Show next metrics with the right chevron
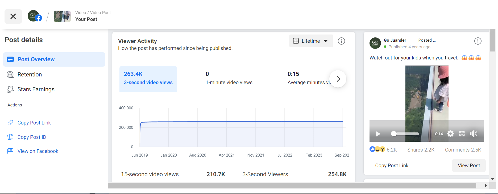The height and width of the screenshot is (194, 498). pos(338,79)
